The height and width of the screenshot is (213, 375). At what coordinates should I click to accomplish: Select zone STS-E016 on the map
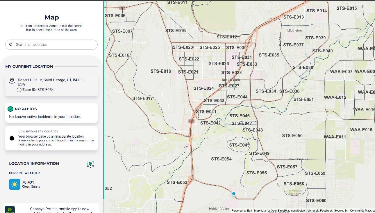(x=119, y=55)
